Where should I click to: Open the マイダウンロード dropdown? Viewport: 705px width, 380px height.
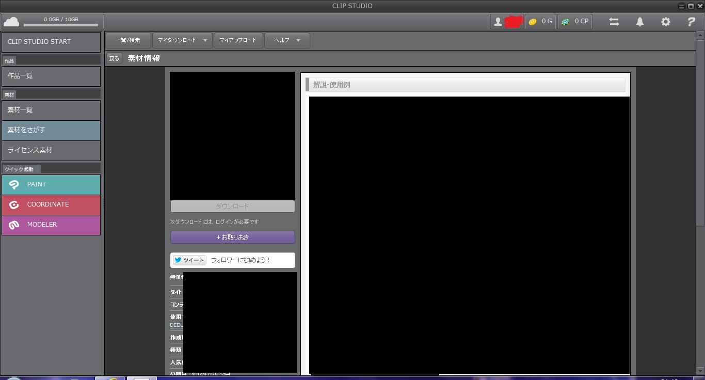[182, 40]
